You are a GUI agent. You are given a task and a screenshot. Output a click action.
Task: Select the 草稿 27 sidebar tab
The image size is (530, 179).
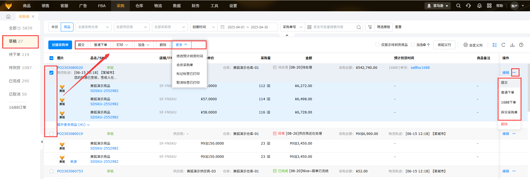pyautogui.click(x=20, y=41)
